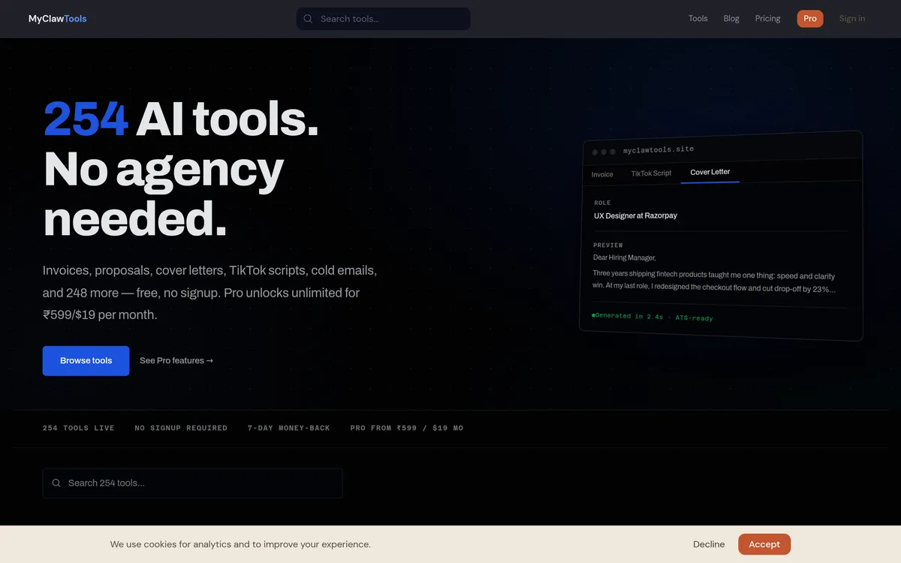
Task: Switch to the TikTok Script tab
Action: tap(650, 173)
